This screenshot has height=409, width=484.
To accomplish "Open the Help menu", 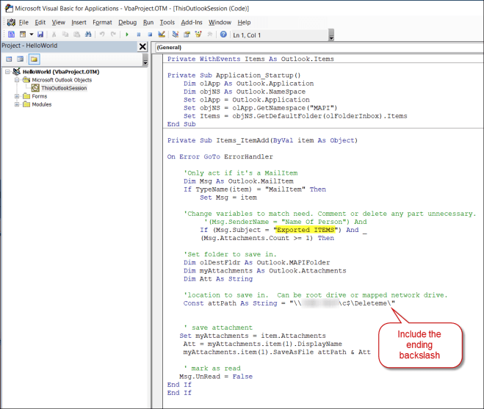I will coord(244,22).
